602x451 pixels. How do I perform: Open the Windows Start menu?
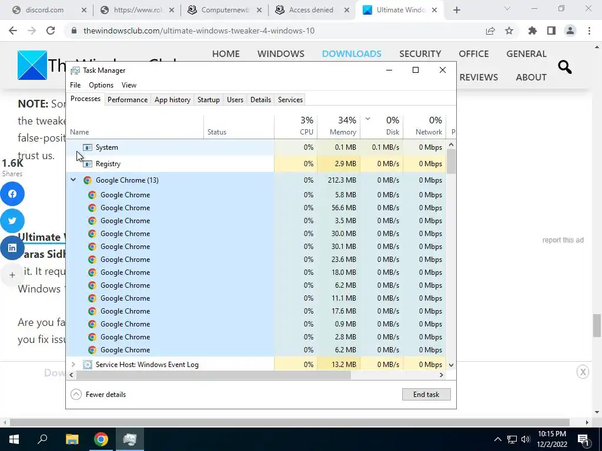click(14, 439)
